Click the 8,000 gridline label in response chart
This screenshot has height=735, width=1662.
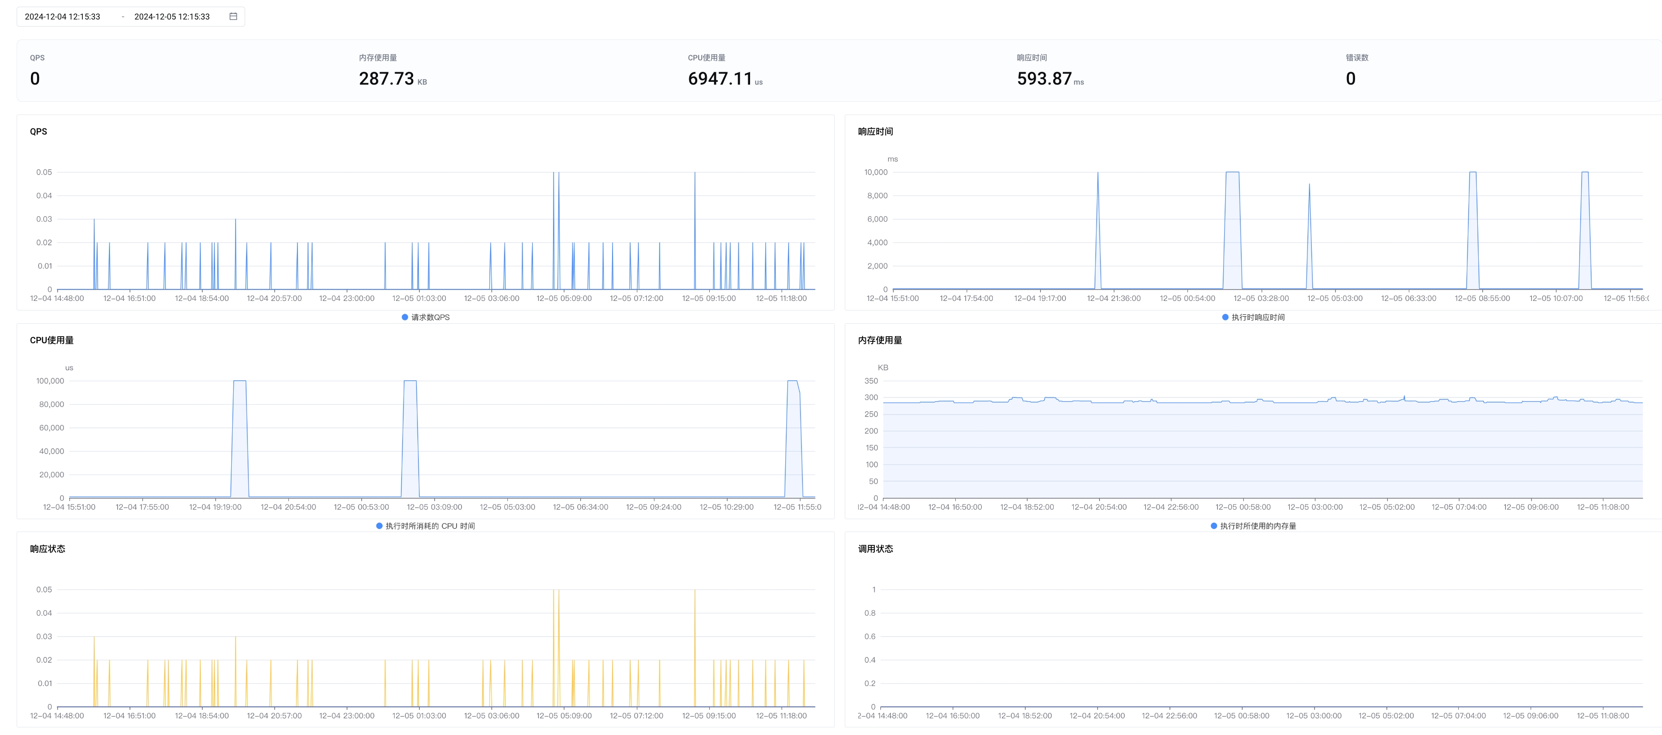tap(878, 195)
